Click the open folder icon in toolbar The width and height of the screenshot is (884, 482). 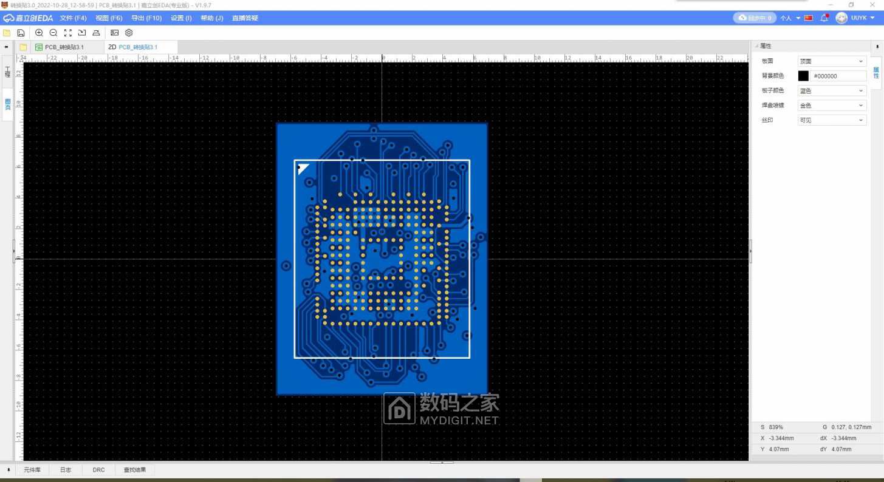point(7,33)
